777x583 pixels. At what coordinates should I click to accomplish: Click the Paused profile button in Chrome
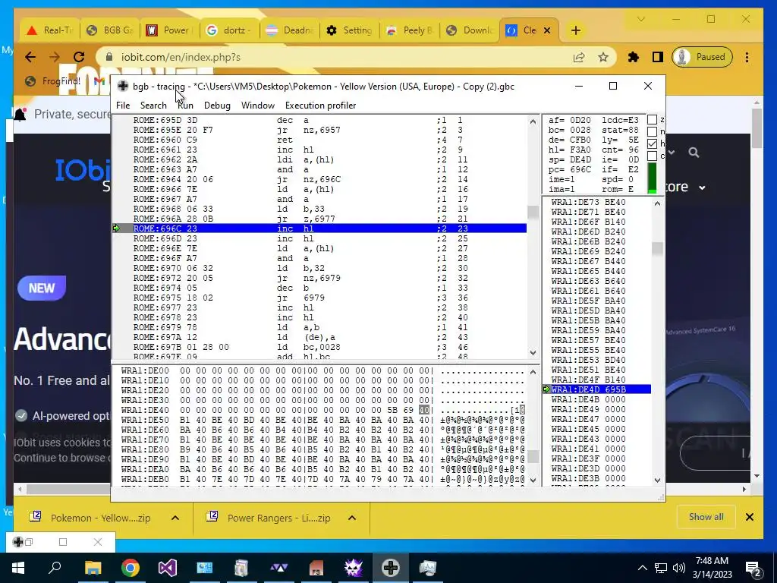click(x=702, y=57)
